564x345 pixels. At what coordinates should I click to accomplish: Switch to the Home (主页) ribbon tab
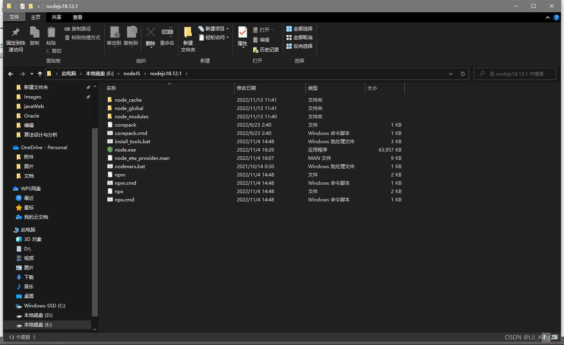pyautogui.click(x=36, y=17)
